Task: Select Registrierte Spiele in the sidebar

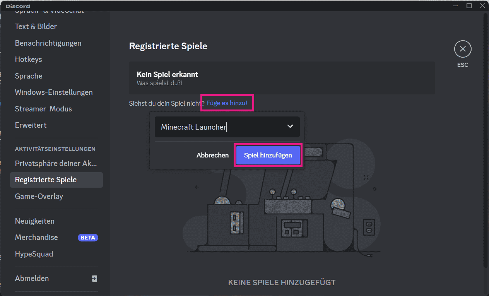Action: click(x=56, y=180)
